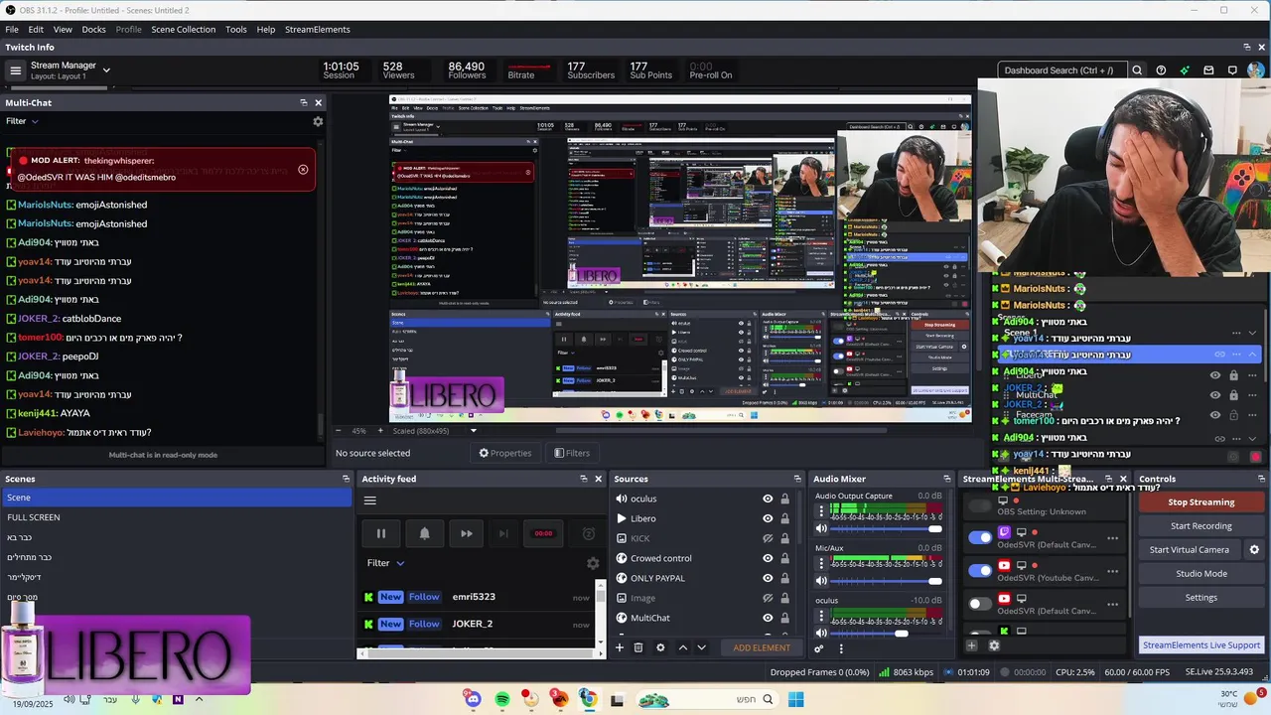
Task: Open Chrome from the taskbar
Action: point(588,699)
